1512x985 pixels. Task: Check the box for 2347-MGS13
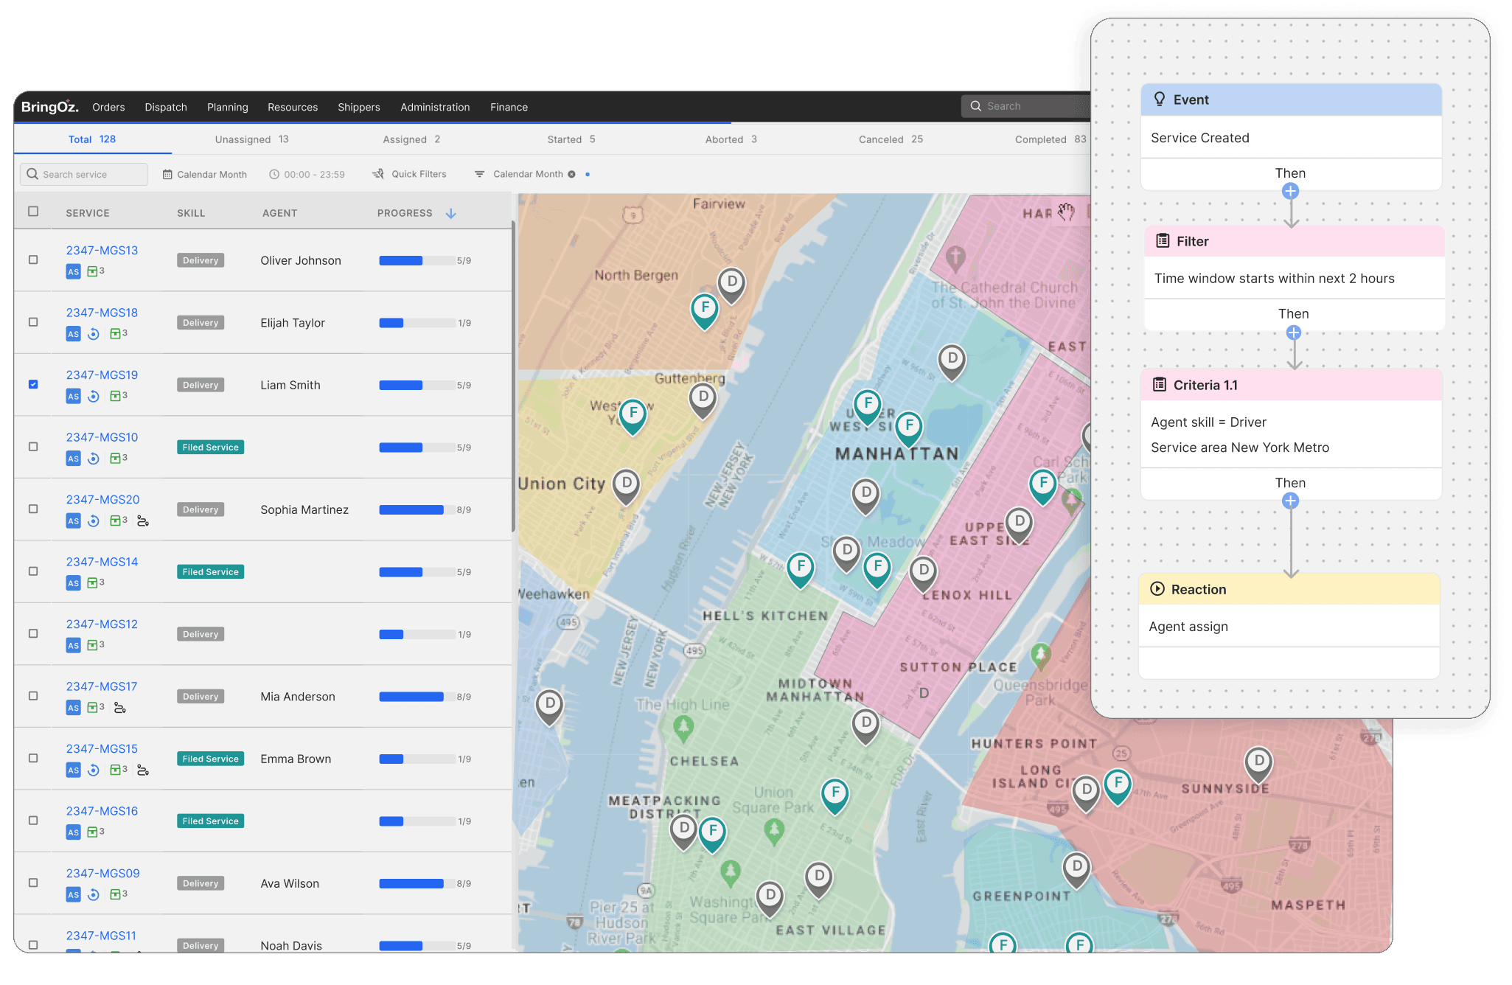click(x=33, y=260)
